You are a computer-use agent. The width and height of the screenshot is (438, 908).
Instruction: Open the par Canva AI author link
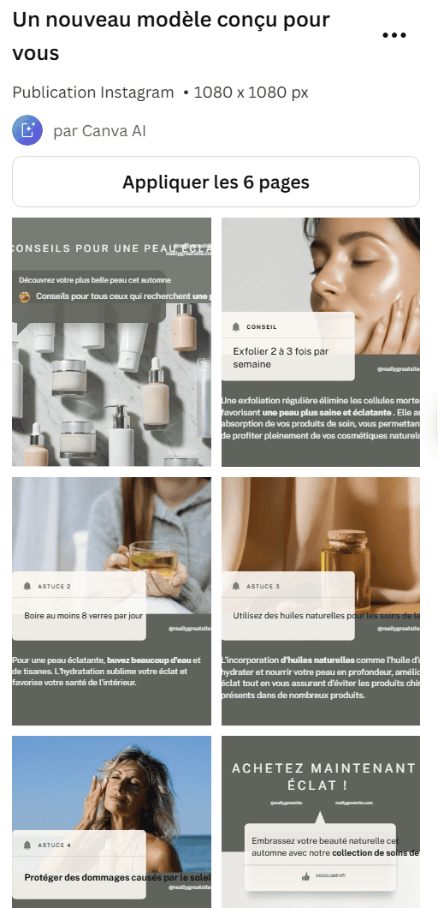tap(99, 131)
